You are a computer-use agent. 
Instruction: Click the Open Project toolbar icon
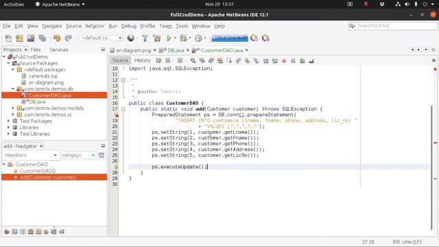coord(31,38)
